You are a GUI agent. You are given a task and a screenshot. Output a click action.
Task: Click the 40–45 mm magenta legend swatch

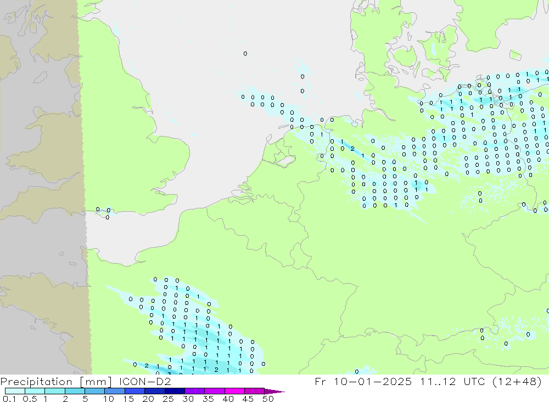pyautogui.click(x=234, y=391)
